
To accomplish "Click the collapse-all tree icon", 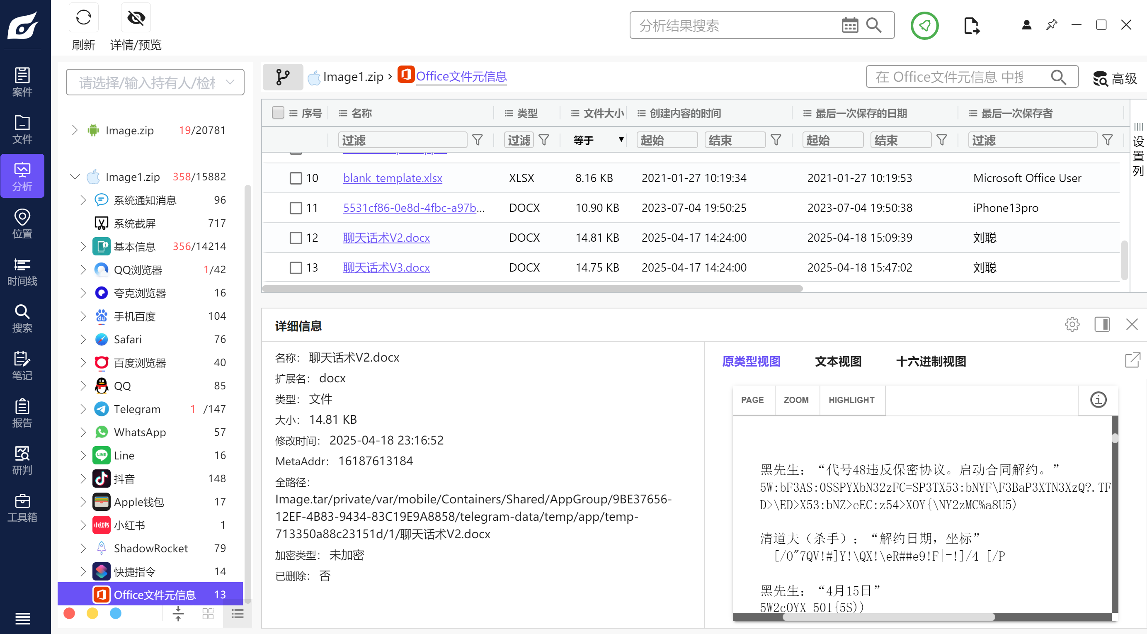I will click(178, 614).
